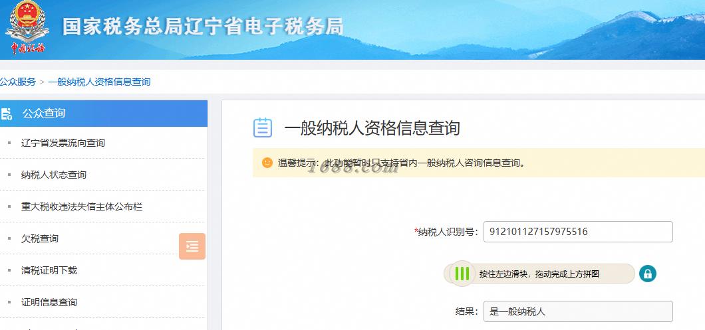Open 欠税查询 menu item
Viewport: 705px width, 330px height.
39,238
